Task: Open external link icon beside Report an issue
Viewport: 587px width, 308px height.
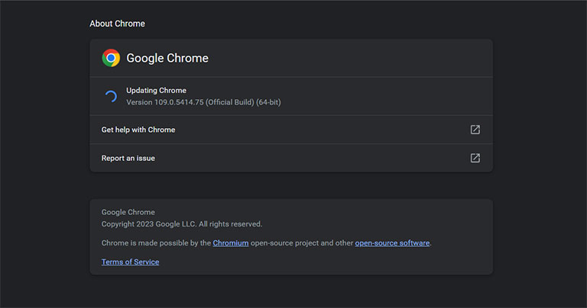Action: click(475, 158)
